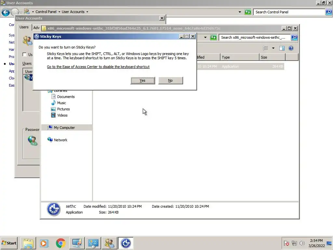Open the Start menu
This screenshot has height=250, width=333.
click(x=9, y=243)
